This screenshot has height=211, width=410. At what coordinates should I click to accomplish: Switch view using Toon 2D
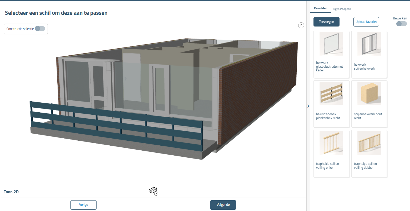(11, 192)
